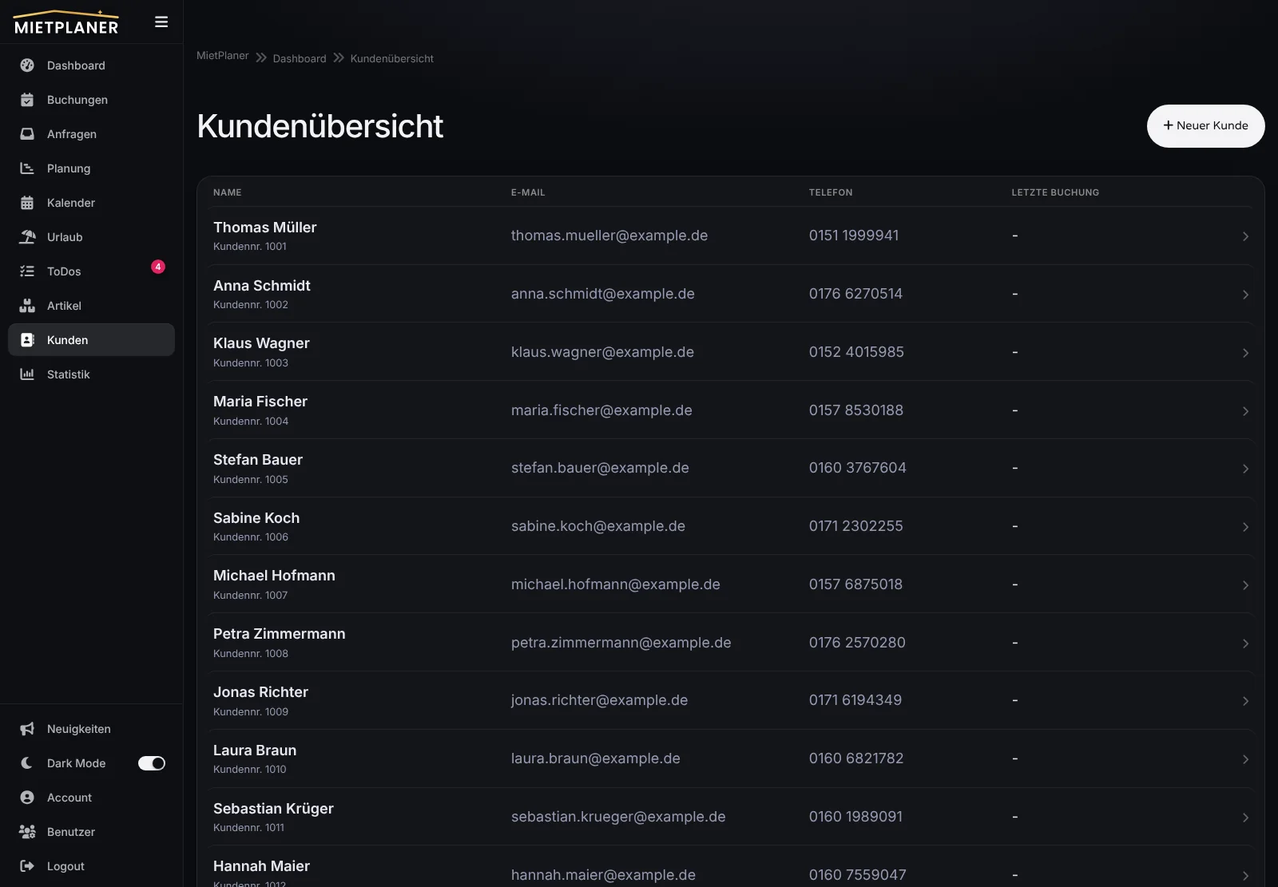The width and height of the screenshot is (1278, 887).
Task: Open the Planung chart icon
Action: 27,168
